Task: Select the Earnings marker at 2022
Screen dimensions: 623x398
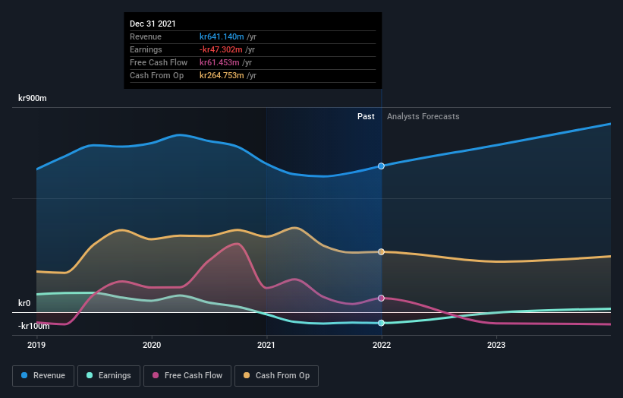Action: [x=381, y=323]
